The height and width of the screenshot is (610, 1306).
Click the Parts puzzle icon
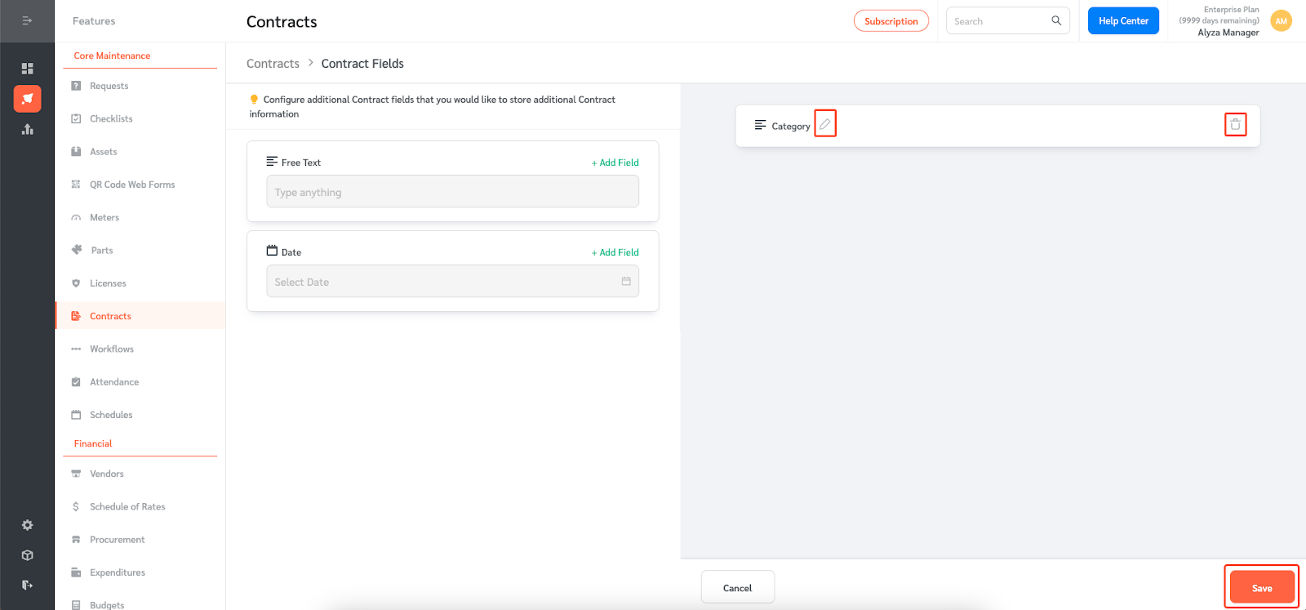77,250
